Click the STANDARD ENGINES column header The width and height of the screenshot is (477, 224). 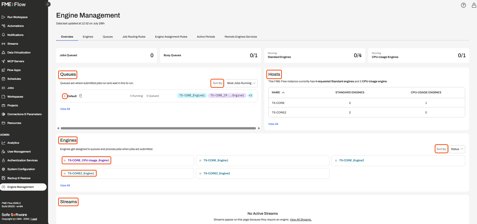click(x=350, y=92)
